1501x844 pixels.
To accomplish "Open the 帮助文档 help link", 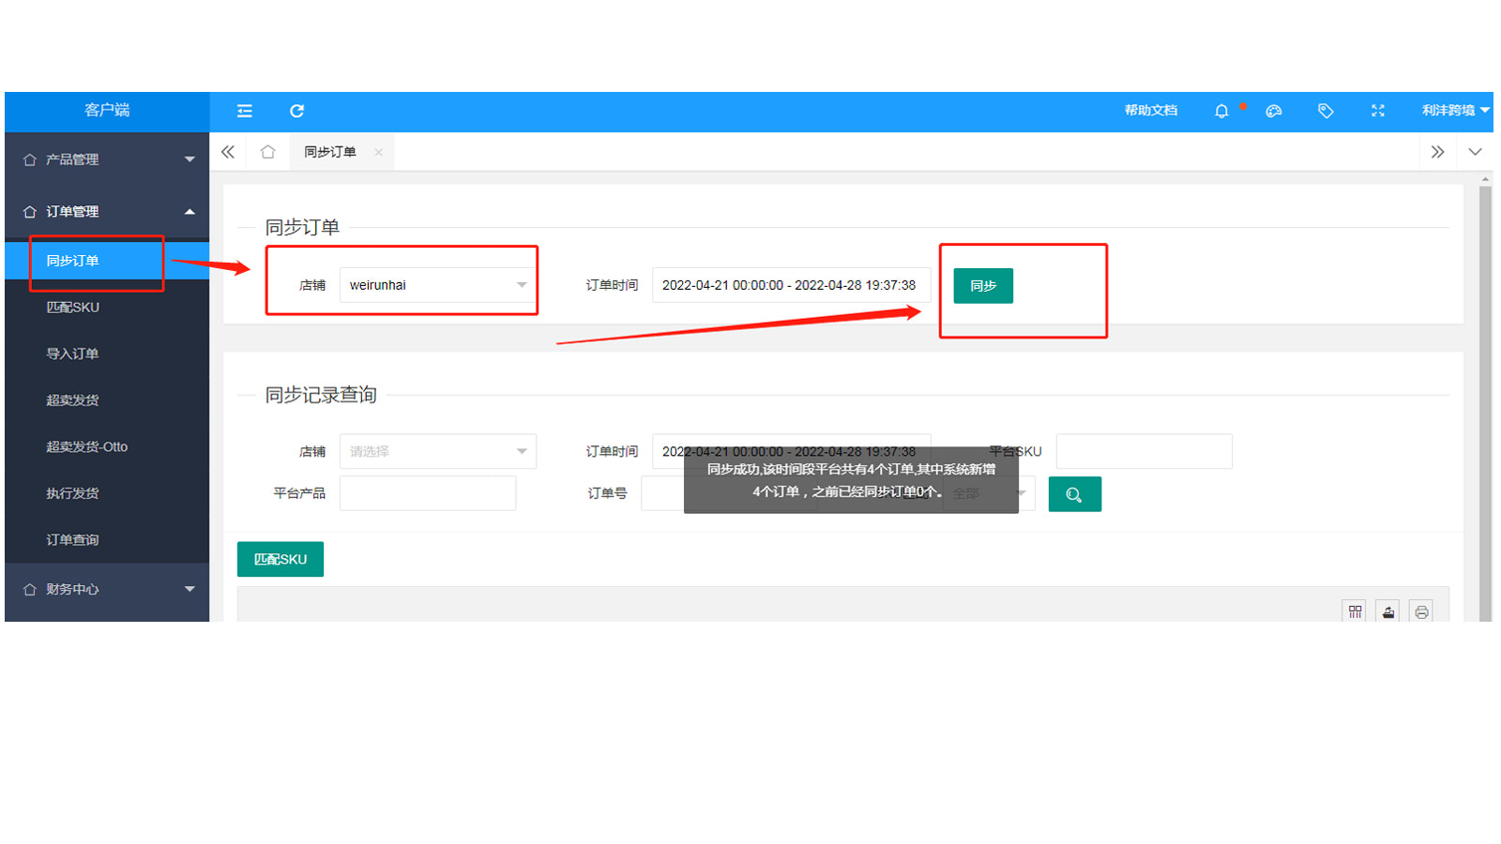I will pos(1151,111).
